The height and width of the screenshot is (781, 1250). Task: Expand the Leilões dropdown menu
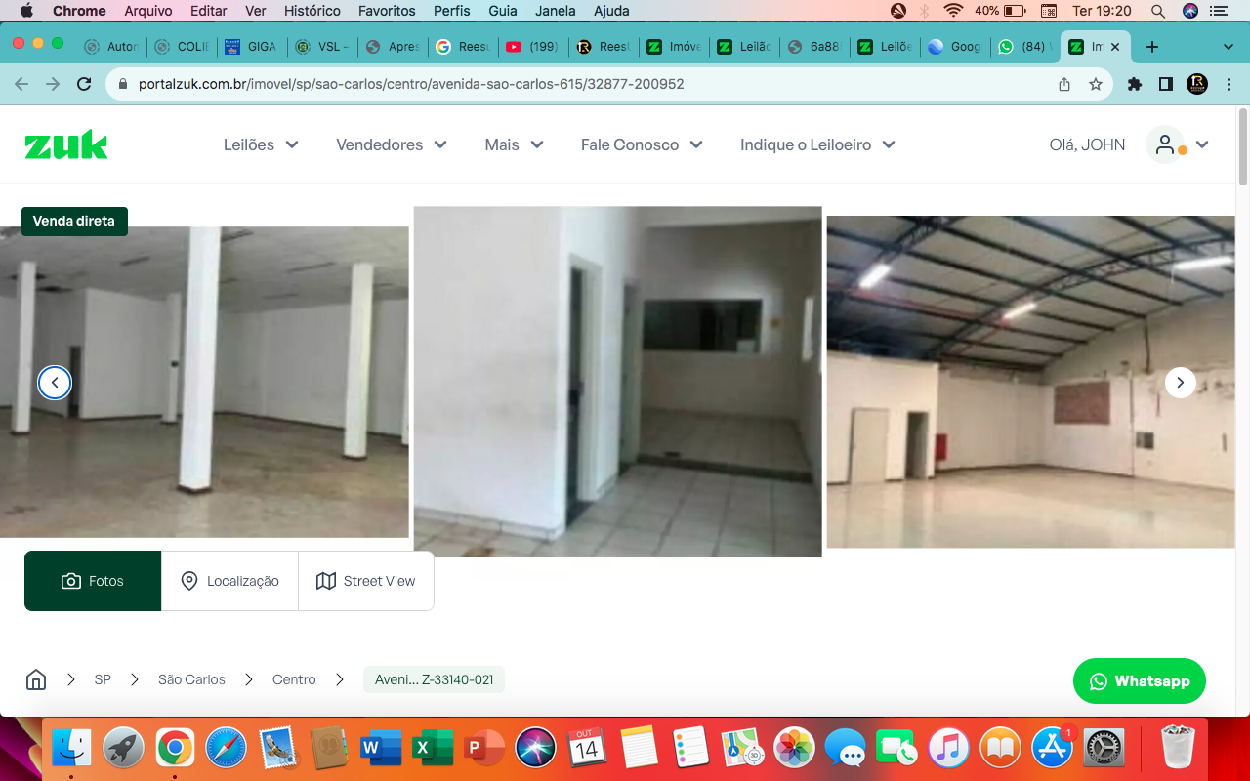click(x=261, y=144)
